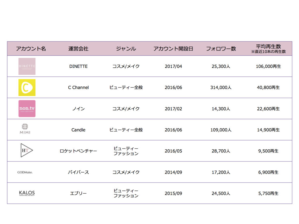
Task: Select the 平均再生数 column header
Action: [269, 46]
